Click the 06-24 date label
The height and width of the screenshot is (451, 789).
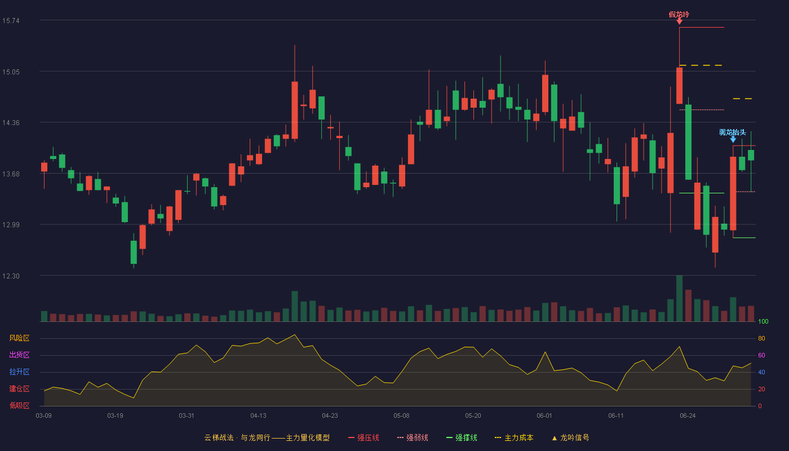pos(688,415)
